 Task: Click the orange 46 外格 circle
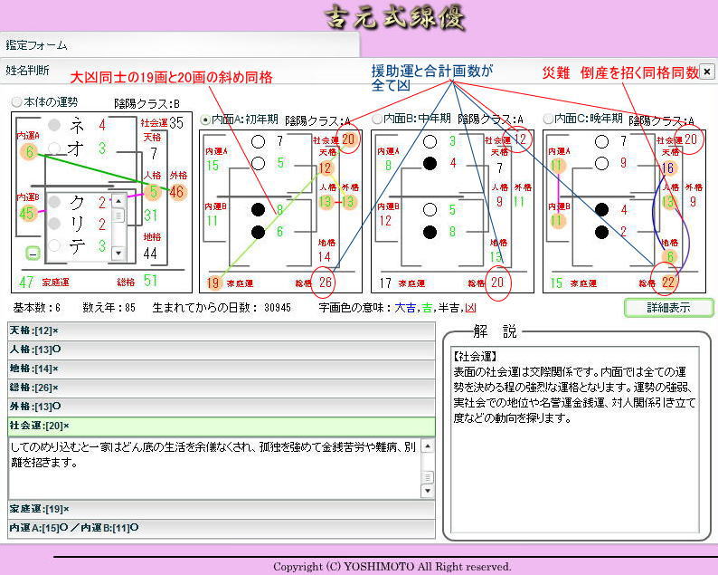pos(175,192)
